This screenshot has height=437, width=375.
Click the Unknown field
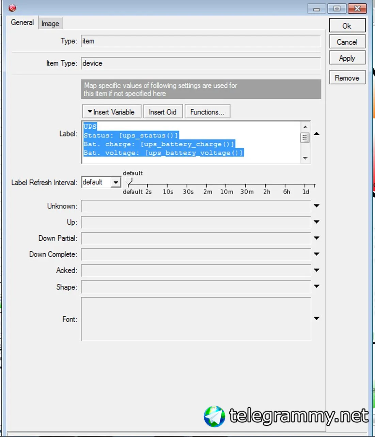196,206
